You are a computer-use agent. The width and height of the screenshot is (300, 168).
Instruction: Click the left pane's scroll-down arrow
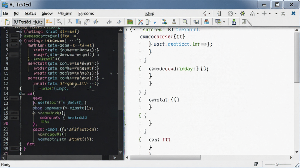[x=120, y=152]
